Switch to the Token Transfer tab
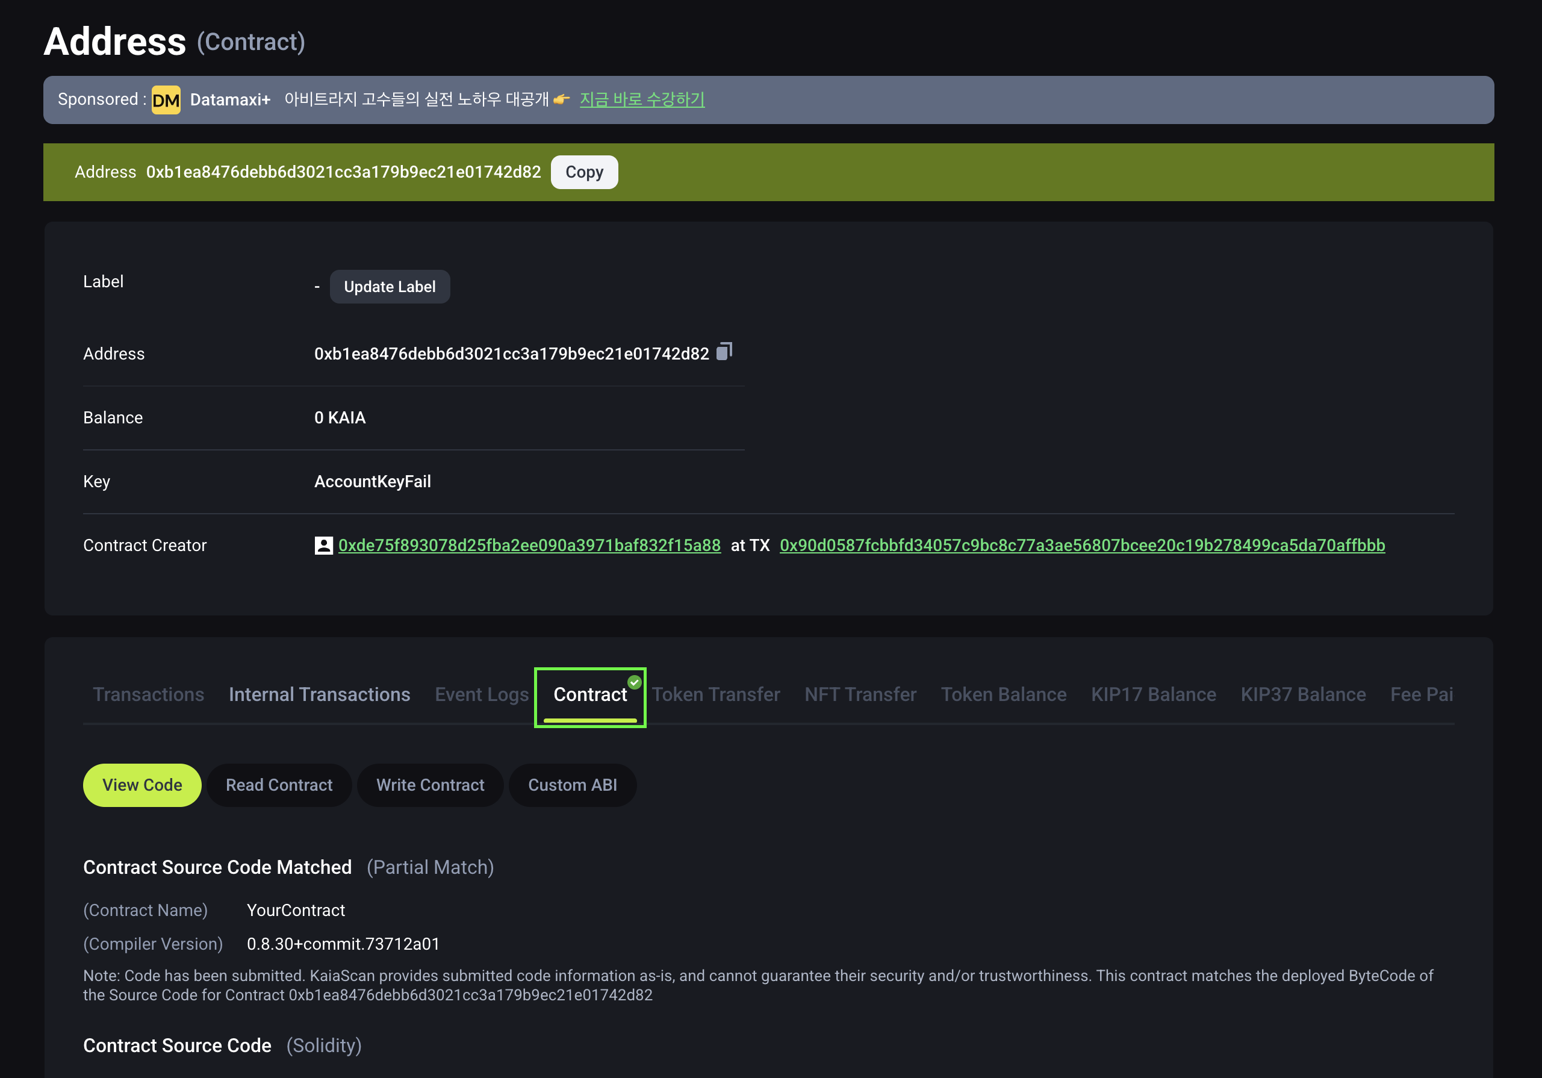The image size is (1542, 1078). click(x=716, y=694)
